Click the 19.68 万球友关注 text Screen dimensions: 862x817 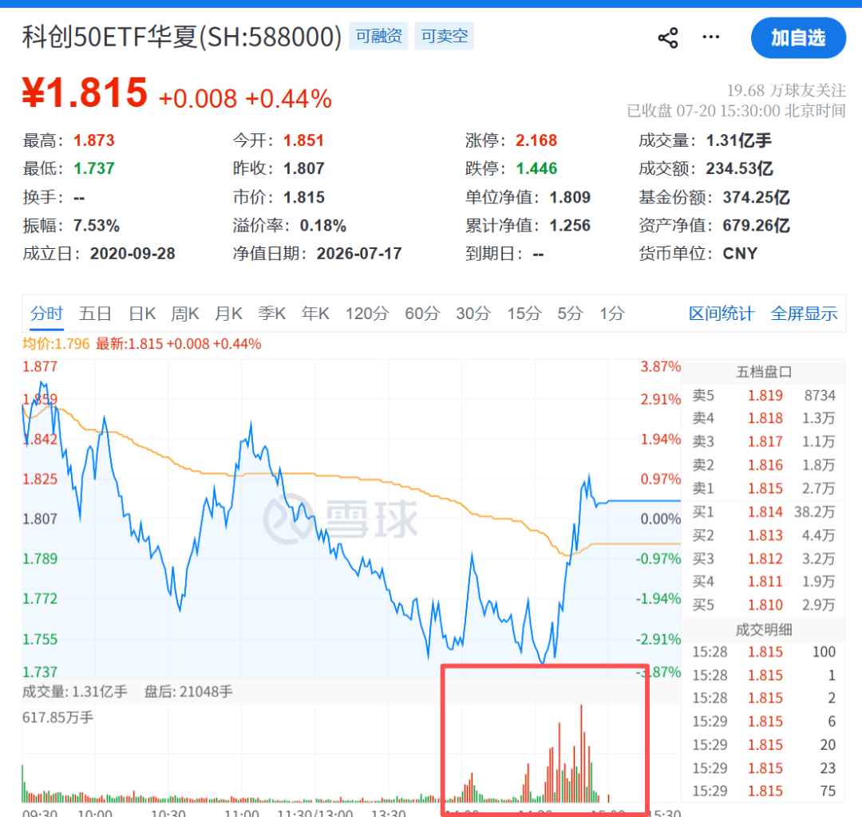pyautogui.click(x=786, y=90)
